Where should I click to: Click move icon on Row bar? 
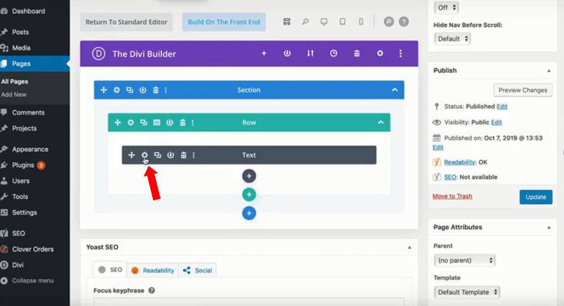[x=118, y=123]
